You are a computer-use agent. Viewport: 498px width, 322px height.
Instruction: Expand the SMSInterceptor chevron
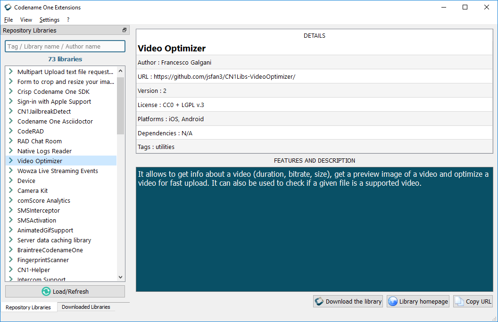click(11, 210)
